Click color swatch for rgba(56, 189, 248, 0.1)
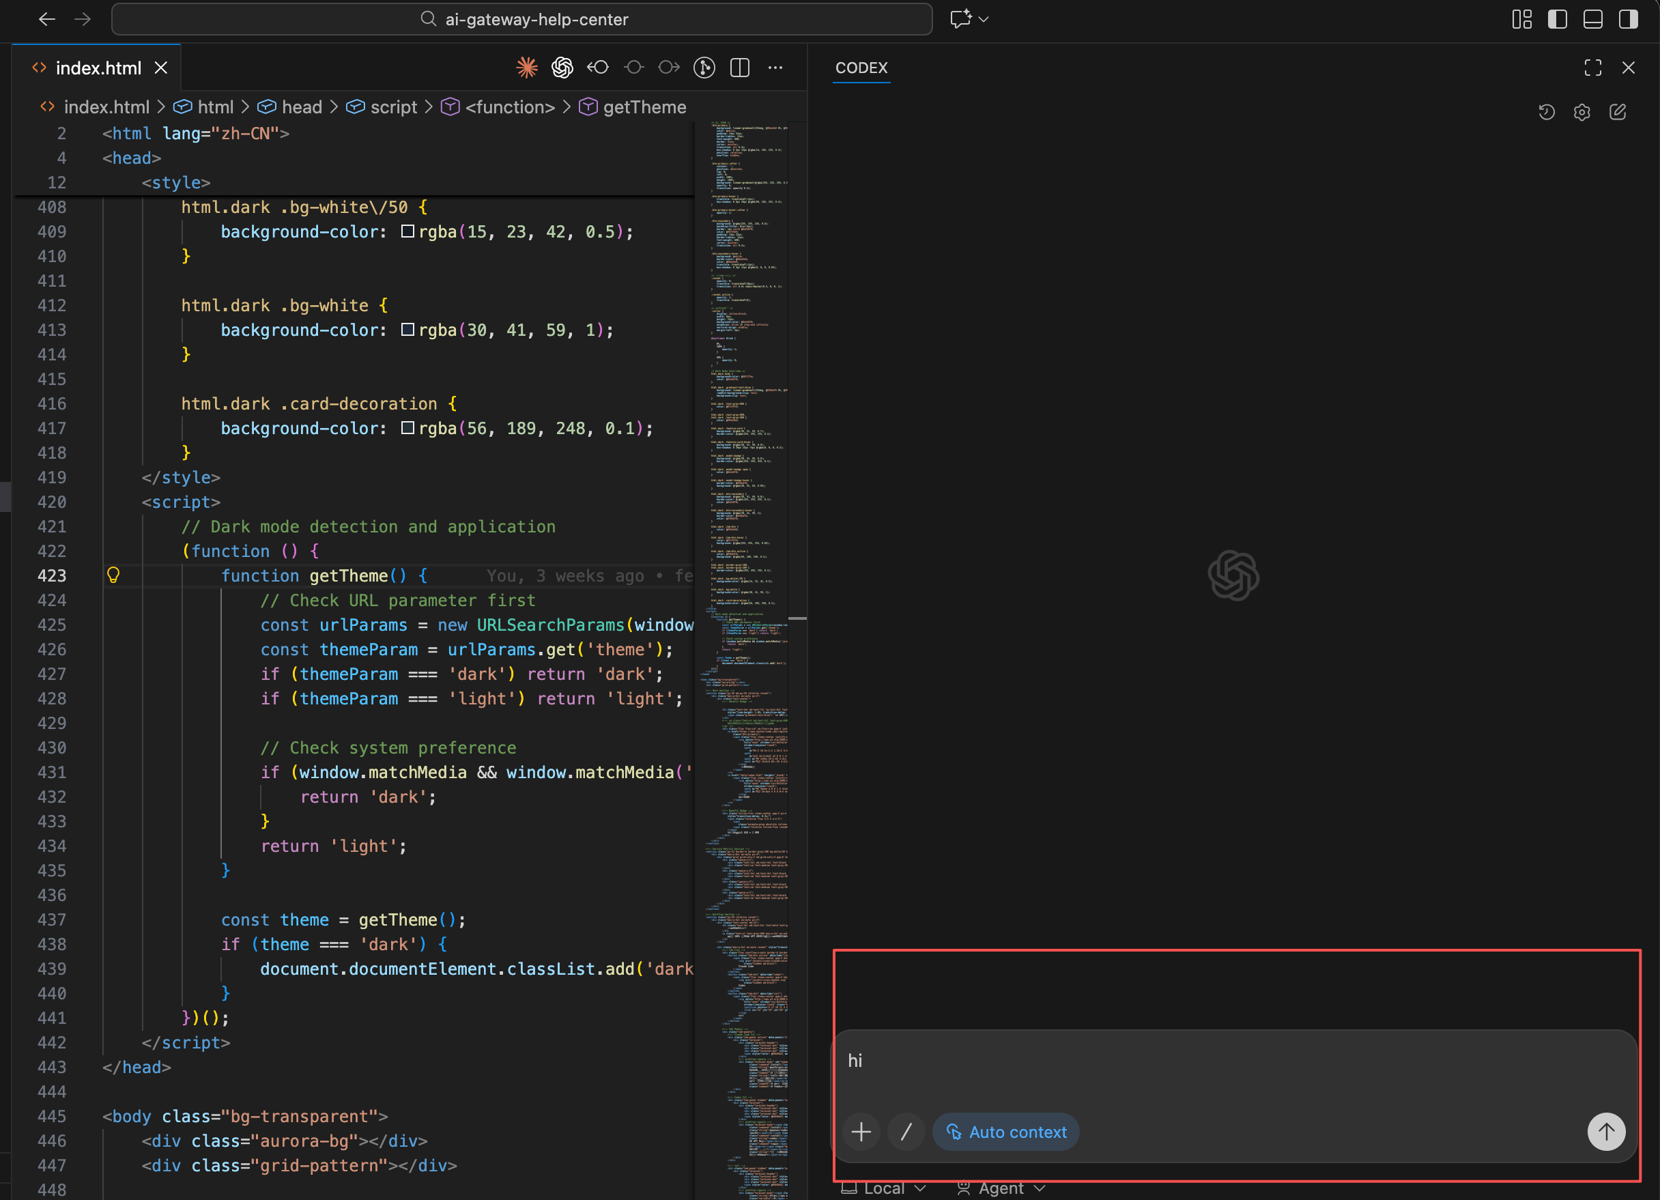Viewport: 1660px width, 1200px height. (x=407, y=427)
